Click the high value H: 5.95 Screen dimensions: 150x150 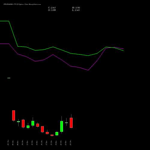76,8
